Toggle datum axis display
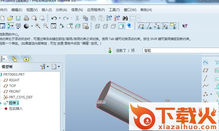This screenshot has height=131, width=219. pos(149,26)
